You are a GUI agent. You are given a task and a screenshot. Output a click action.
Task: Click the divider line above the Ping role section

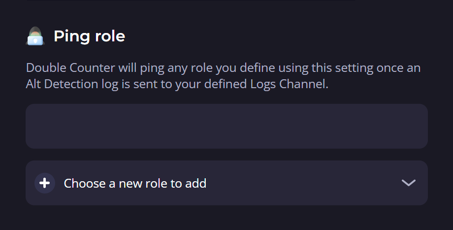click(190, 0)
